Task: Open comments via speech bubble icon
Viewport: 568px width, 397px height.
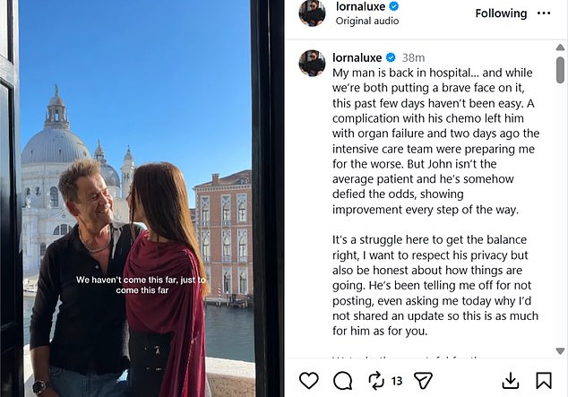Action: click(342, 381)
